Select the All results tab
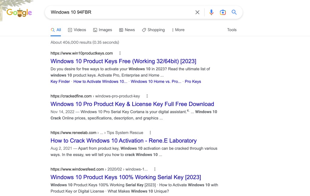This screenshot has height=196, width=310. coord(56,30)
